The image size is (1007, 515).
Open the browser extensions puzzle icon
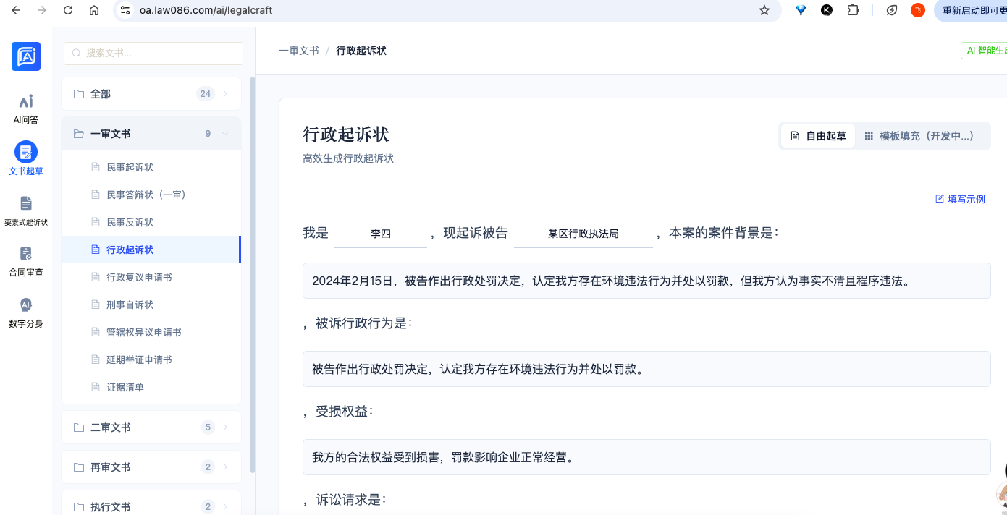pos(853,10)
